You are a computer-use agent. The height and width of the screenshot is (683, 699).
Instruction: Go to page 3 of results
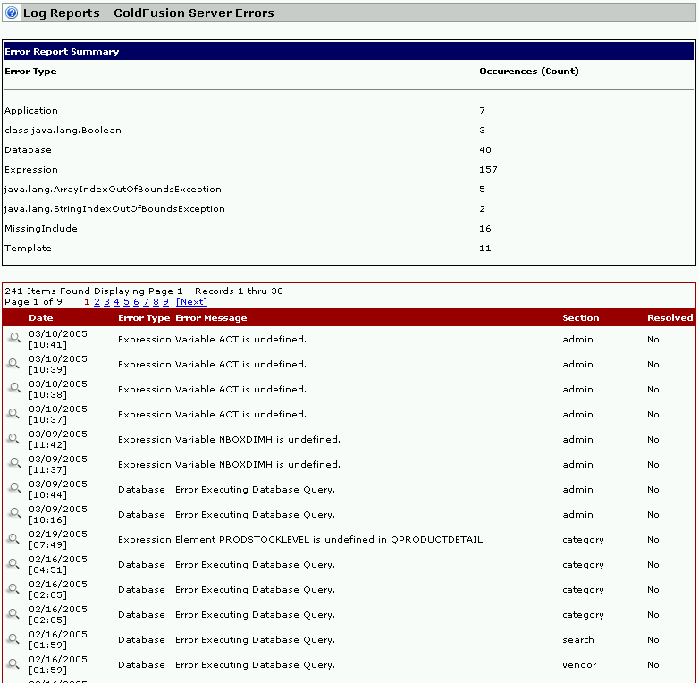106,302
